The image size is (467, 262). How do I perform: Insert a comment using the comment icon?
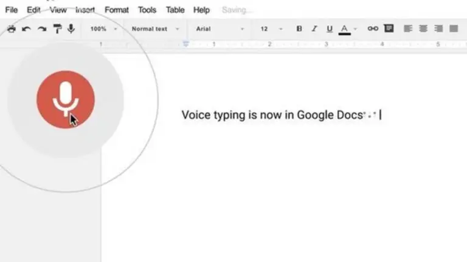(389, 29)
